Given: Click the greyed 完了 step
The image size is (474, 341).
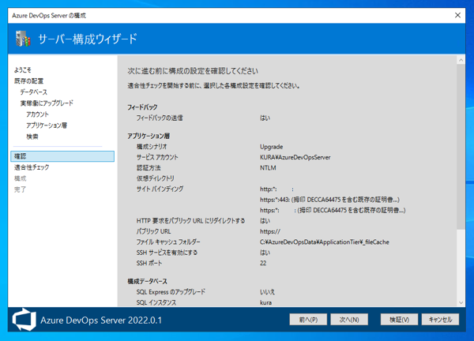Looking at the screenshot, I should (x=21, y=189).
